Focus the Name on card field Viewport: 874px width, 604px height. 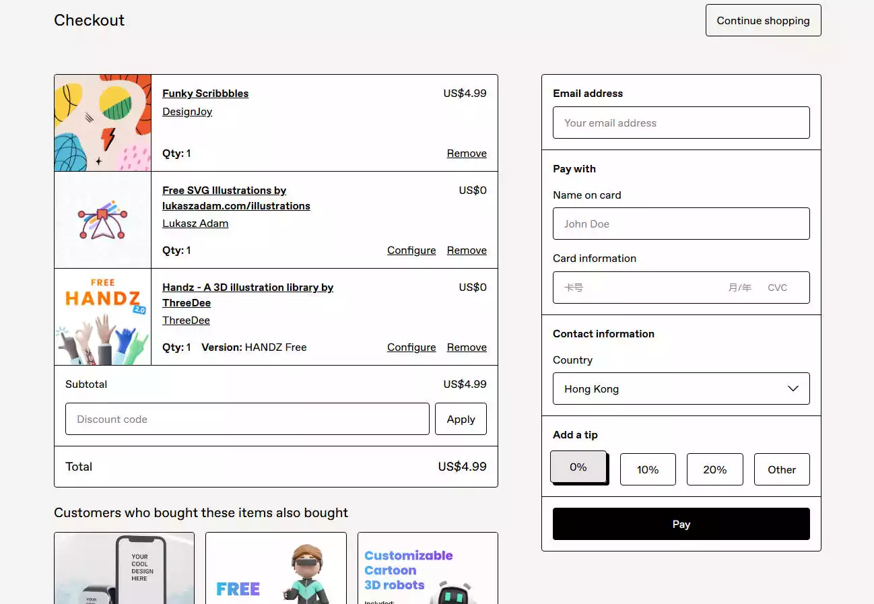681,224
